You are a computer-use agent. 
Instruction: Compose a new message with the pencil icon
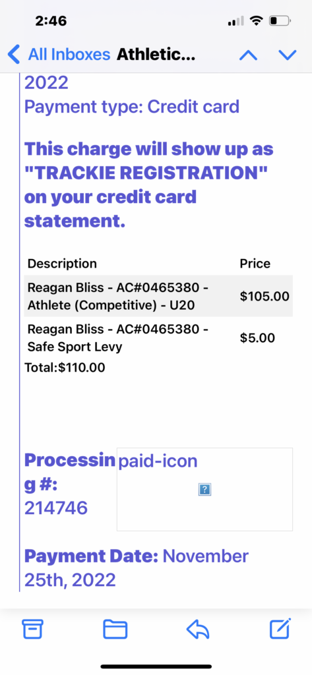[280, 628]
